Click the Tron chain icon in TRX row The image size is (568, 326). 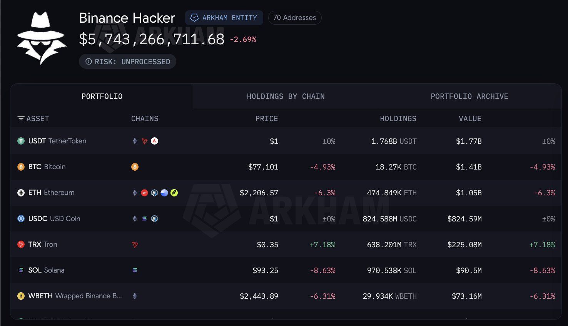pyautogui.click(x=135, y=244)
